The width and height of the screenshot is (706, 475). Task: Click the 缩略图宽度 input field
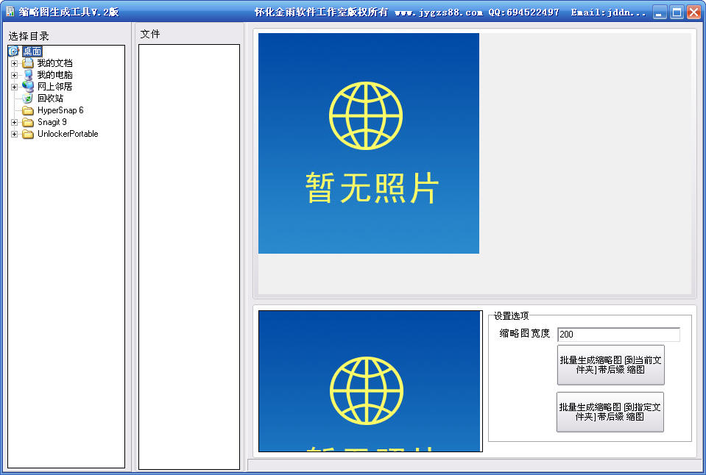click(618, 335)
